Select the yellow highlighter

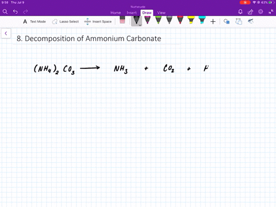(x=191, y=20)
